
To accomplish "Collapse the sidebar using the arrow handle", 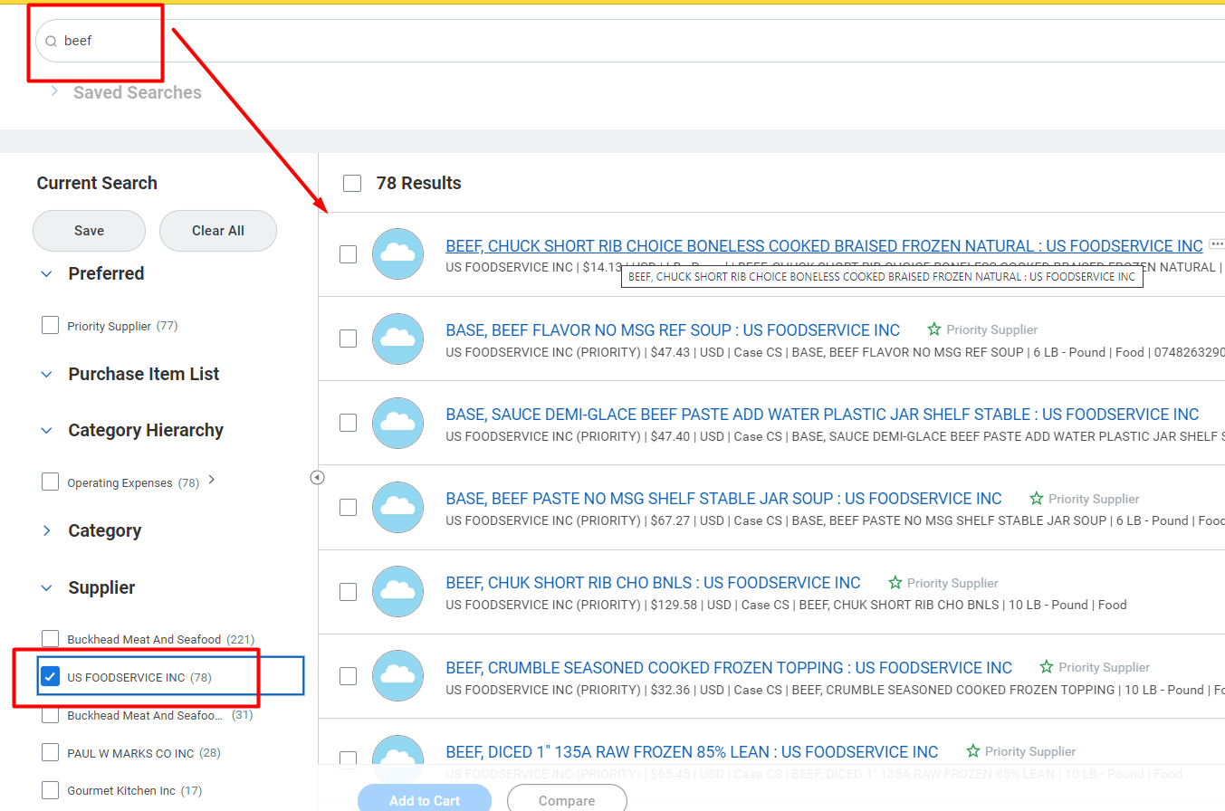I will 317,477.
